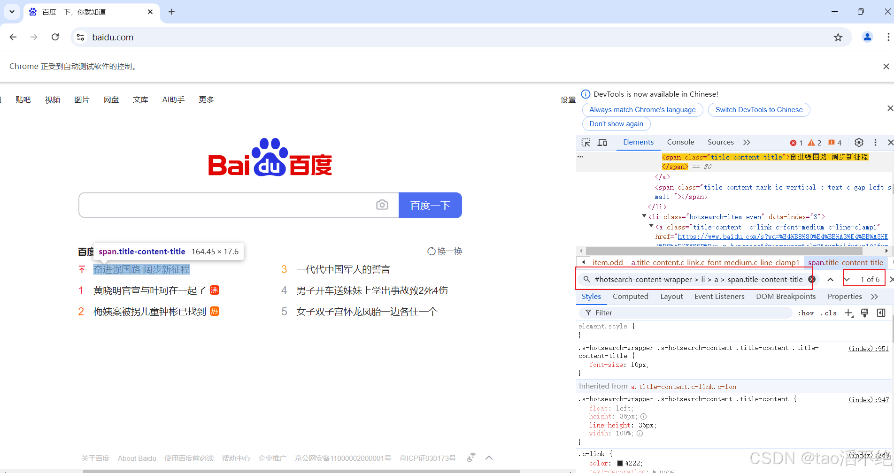Go to previous search match

pos(830,279)
